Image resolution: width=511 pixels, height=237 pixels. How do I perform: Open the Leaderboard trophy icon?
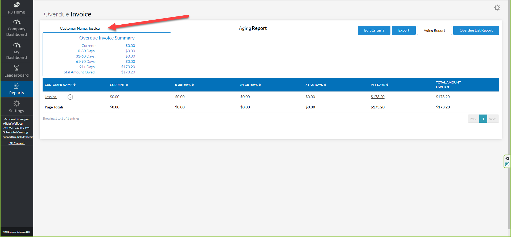(17, 68)
